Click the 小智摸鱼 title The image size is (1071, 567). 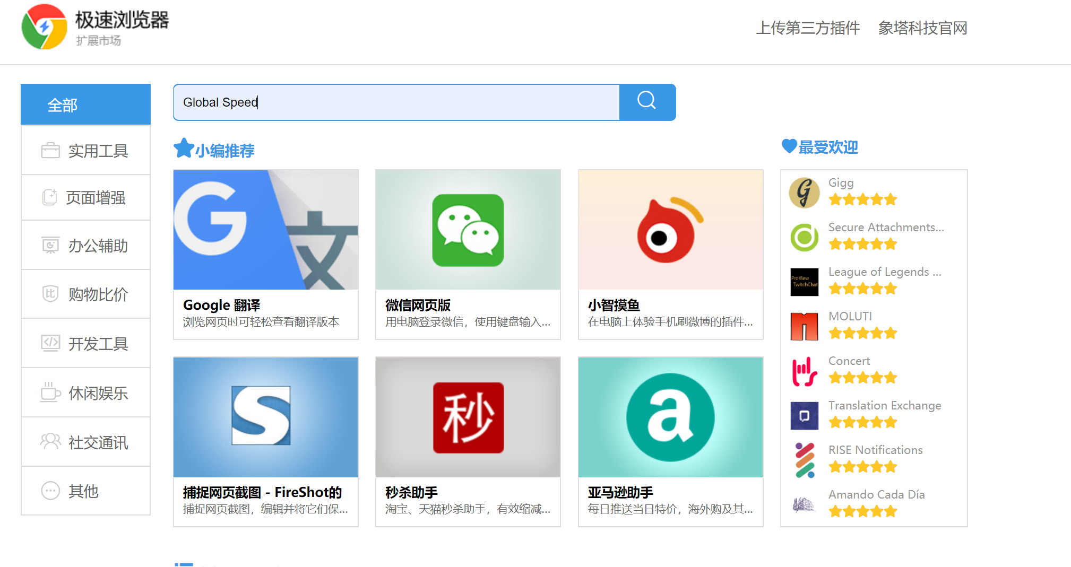pos(614,305)
